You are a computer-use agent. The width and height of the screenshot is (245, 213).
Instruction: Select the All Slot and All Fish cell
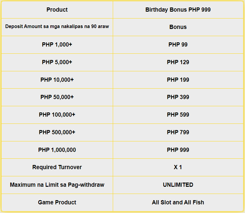tap(178, 202)
